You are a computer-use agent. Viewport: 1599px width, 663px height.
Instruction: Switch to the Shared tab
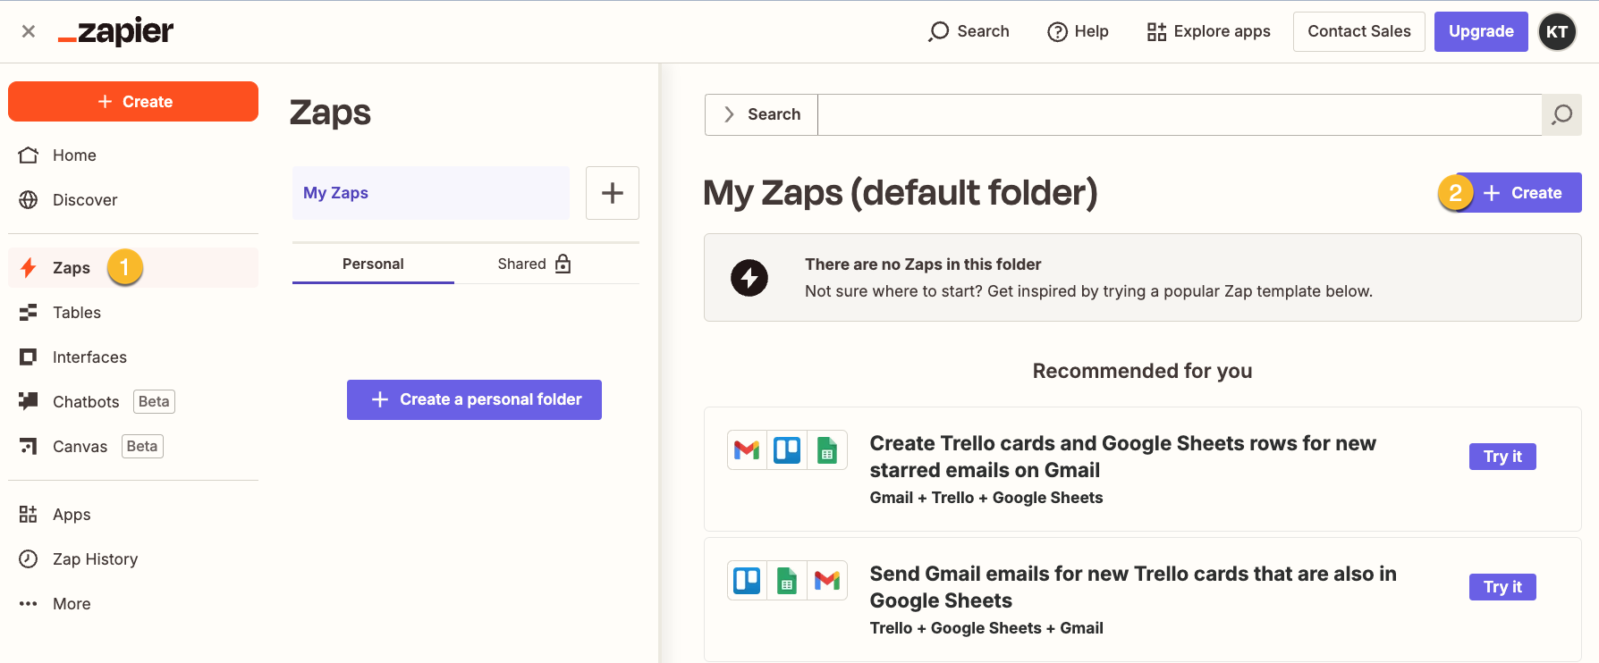point(535,264)
